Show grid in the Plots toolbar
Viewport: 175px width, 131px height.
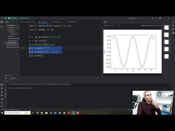pos(107,25)
